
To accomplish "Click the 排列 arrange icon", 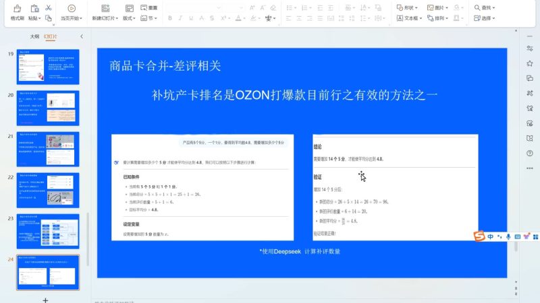I will click(x=430, y=18).
